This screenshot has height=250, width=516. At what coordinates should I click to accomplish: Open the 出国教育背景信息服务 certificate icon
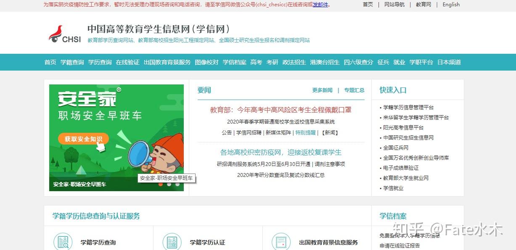(281, 242)
